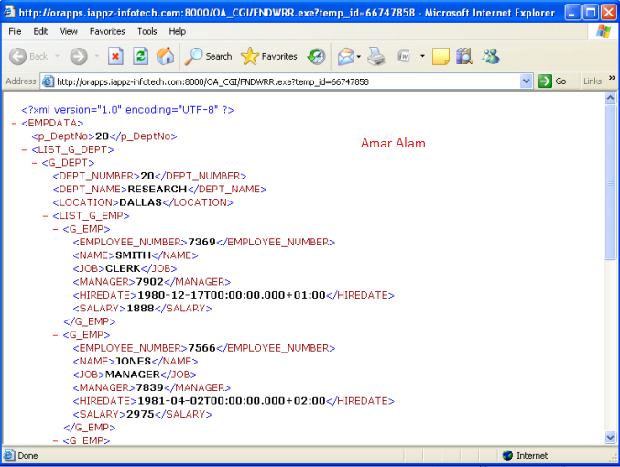Open the Forward button history dropdown
The image size is (620, 467).
point(97,56)
